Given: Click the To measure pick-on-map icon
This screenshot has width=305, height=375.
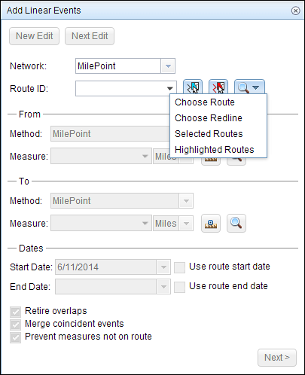Looking at the screenshot, I should tap(211, 223).
